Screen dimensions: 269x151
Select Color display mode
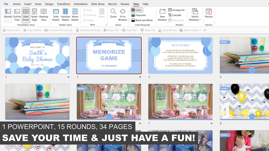click(137, 10)
